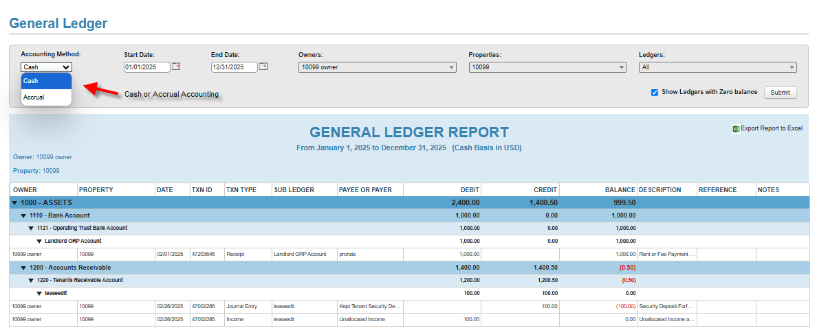Collapse 1121 - Operating Trust Bank Account
This screenshot has width=817, height=328.
coord(31,228)
